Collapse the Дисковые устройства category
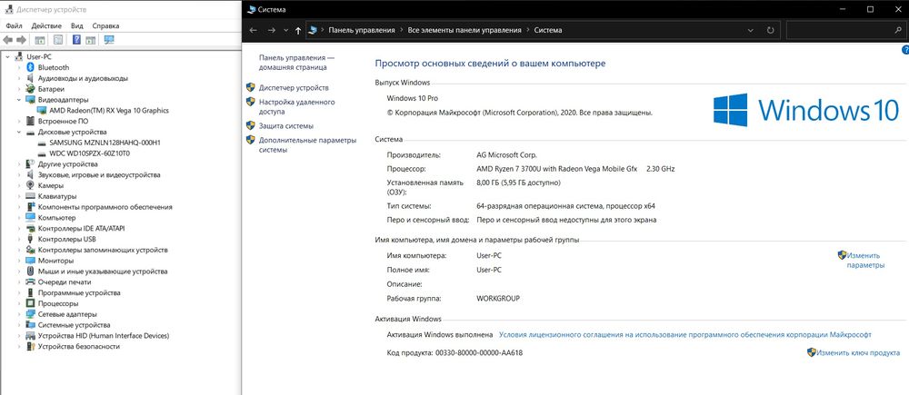Screen dimensions: 909x395 18,132
